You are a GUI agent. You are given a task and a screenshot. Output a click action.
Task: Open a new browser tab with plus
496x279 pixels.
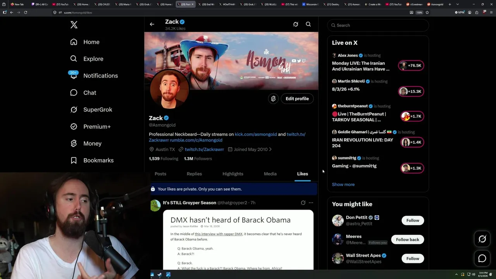point(449,4)
